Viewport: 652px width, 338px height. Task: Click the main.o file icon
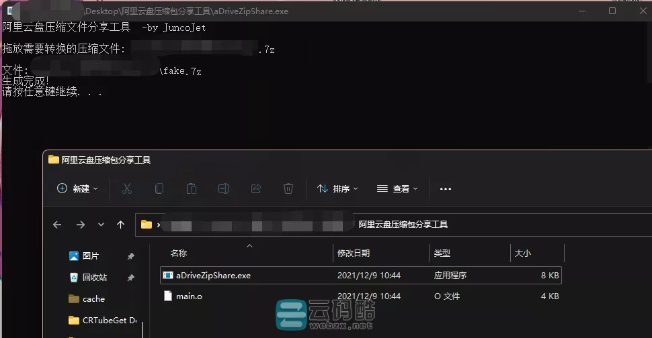coord(168,296)
